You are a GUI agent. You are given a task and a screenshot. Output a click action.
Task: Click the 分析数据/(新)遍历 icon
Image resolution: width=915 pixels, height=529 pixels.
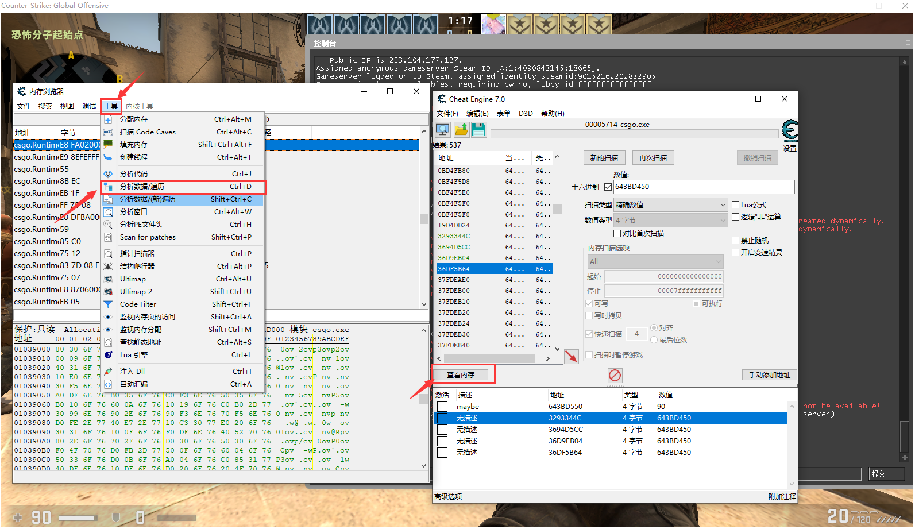[108, 199]
